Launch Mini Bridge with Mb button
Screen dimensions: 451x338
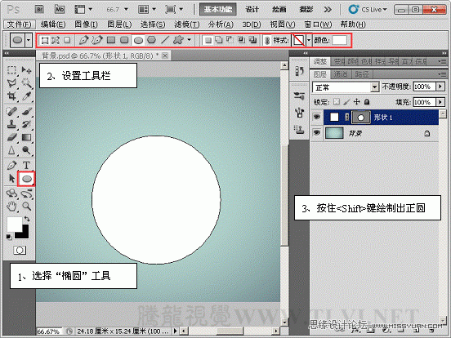60,10
